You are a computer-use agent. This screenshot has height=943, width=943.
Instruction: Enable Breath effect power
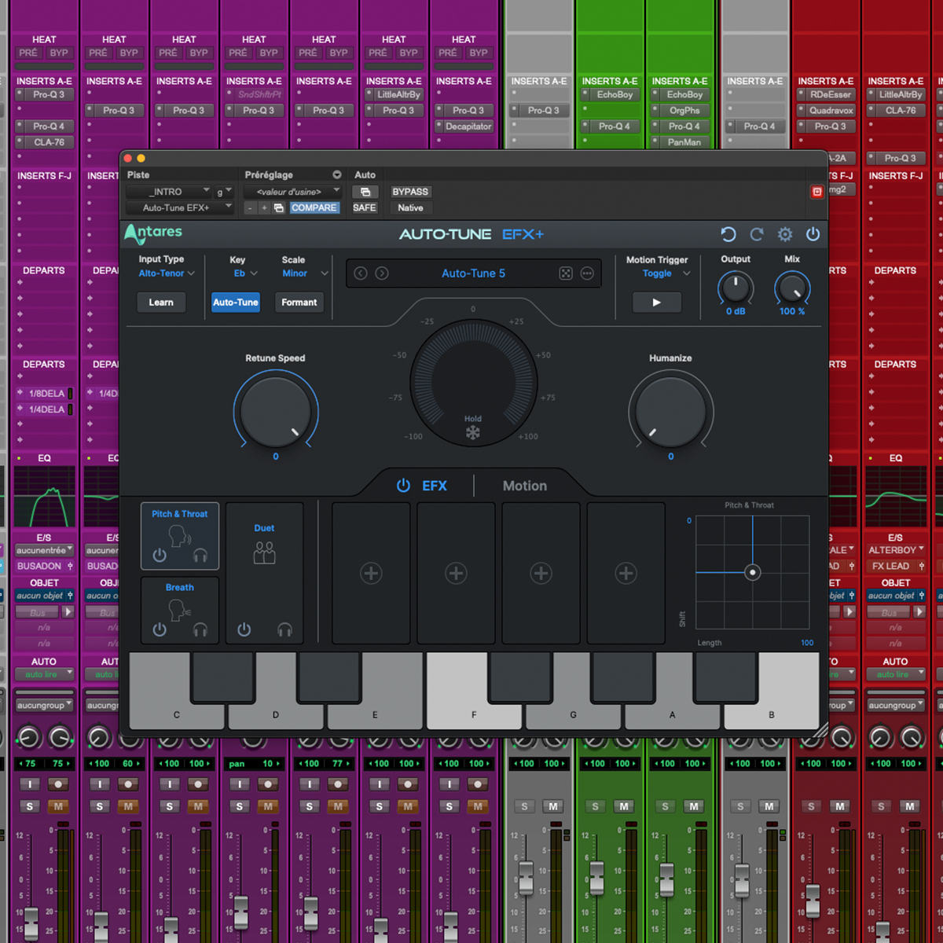[160, 629]
